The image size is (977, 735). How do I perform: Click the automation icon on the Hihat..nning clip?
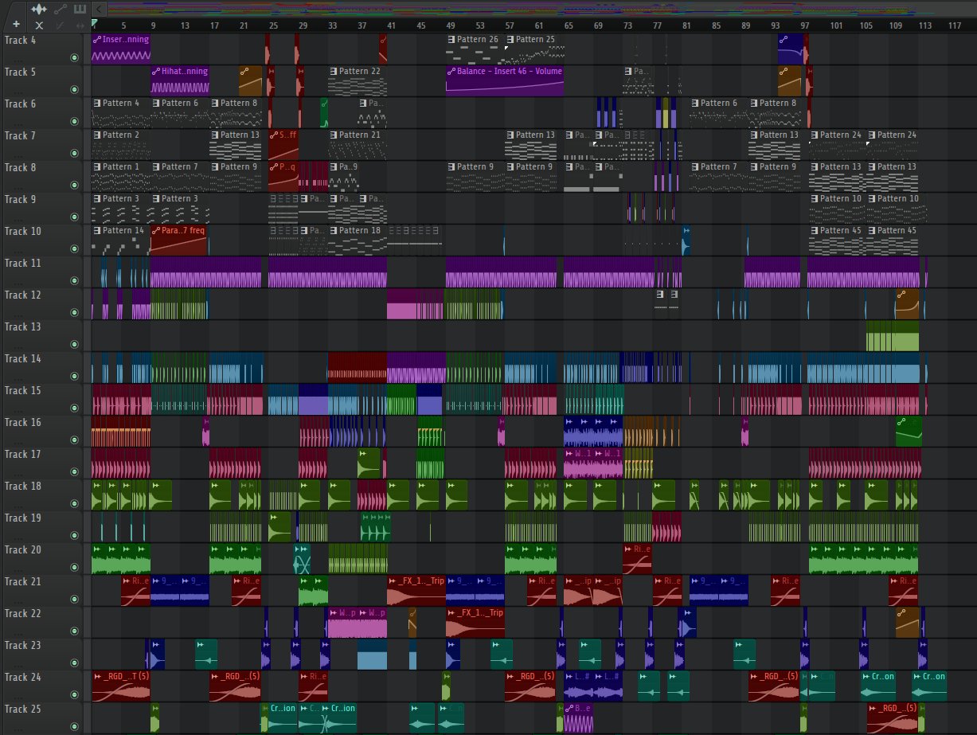pyautogui.click(x=155, y=71)
